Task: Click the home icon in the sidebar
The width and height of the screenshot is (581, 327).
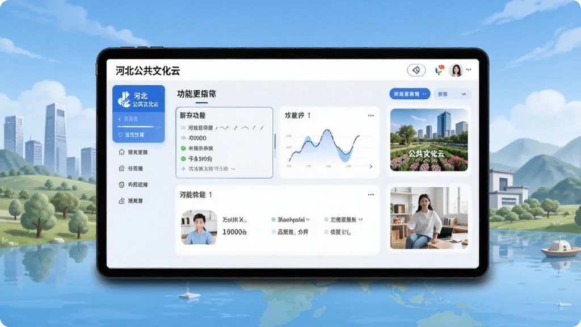Action: (121, 152)
